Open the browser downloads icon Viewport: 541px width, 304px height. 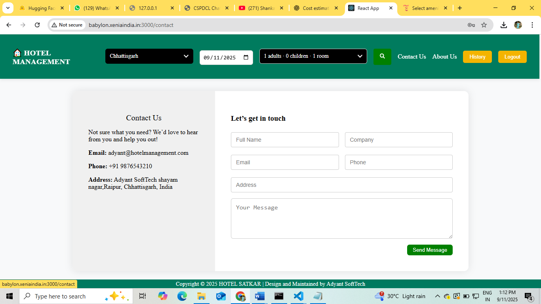(503, 25)
